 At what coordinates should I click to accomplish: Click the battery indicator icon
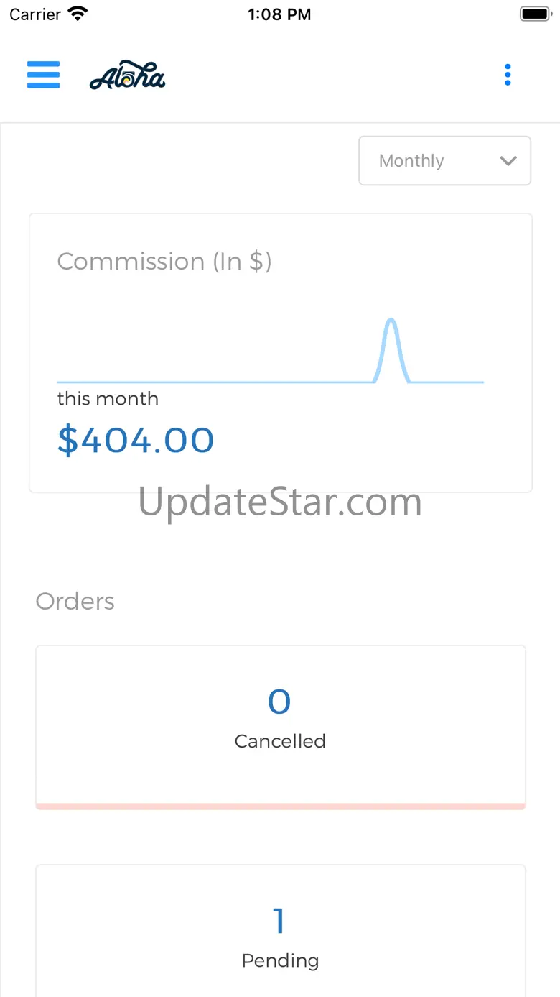pyautogui.click(x=535, y=14)
